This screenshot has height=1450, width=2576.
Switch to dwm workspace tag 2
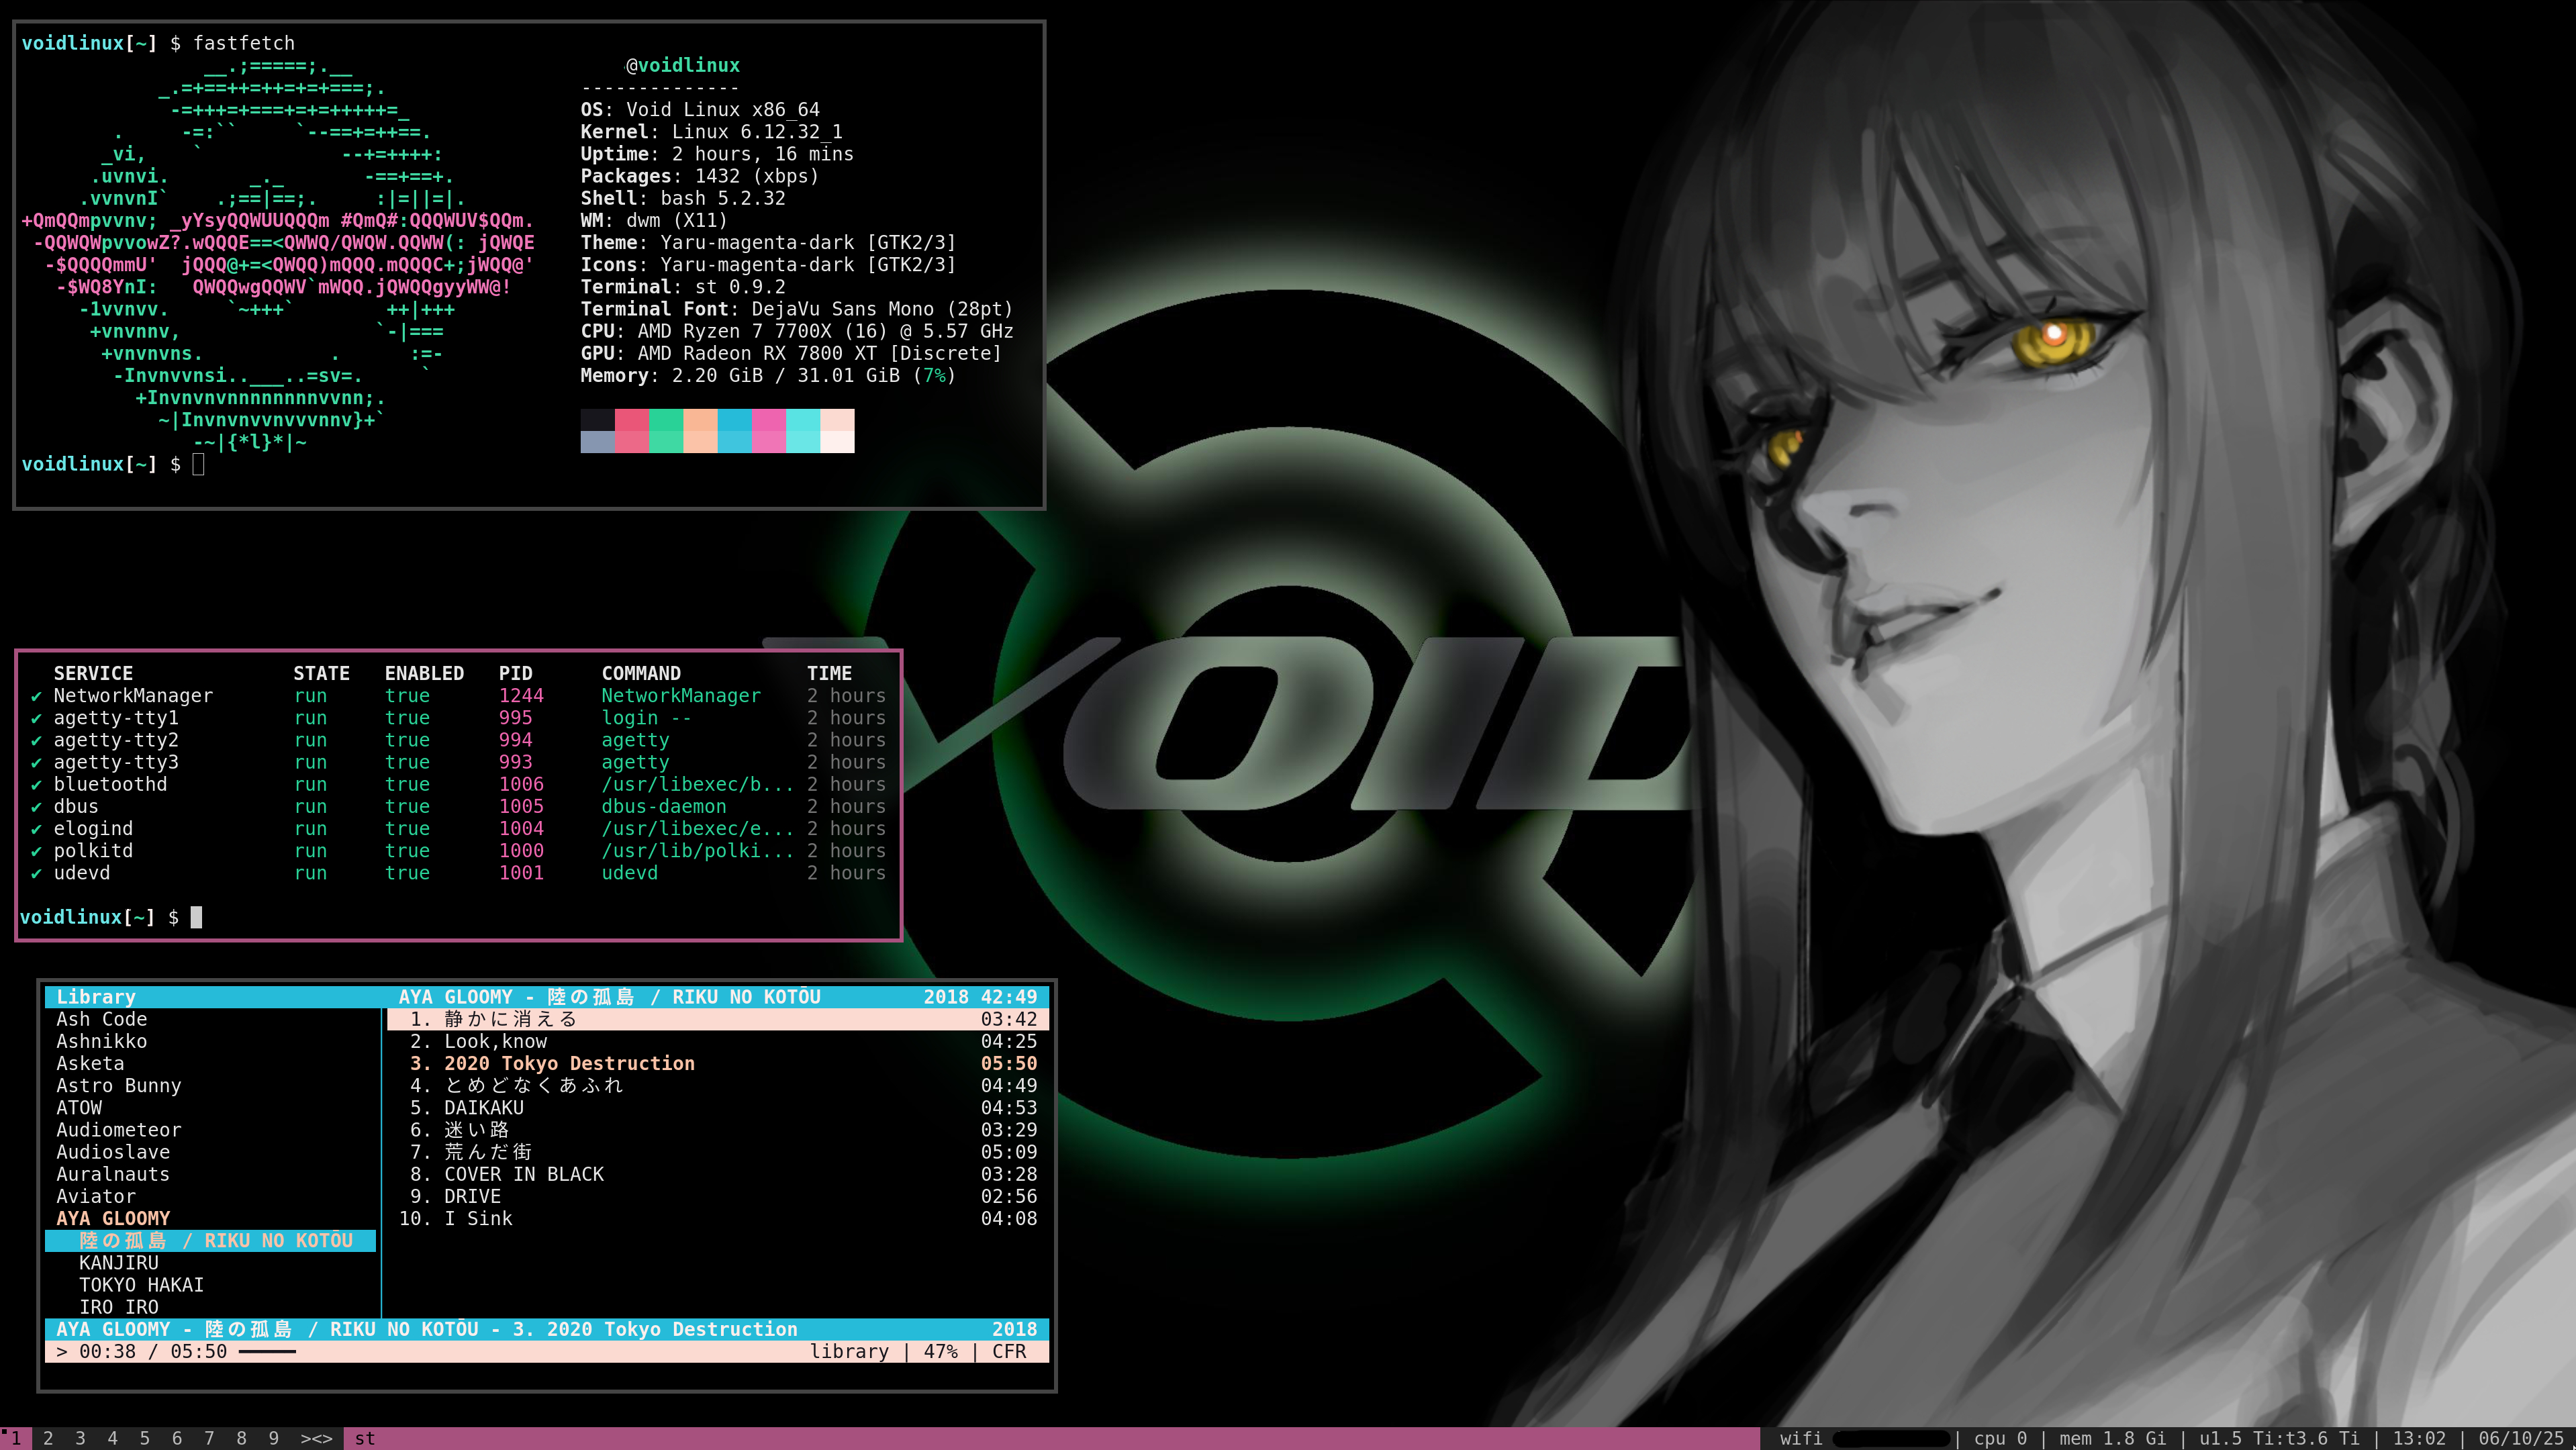click(x=48, y=1438)
